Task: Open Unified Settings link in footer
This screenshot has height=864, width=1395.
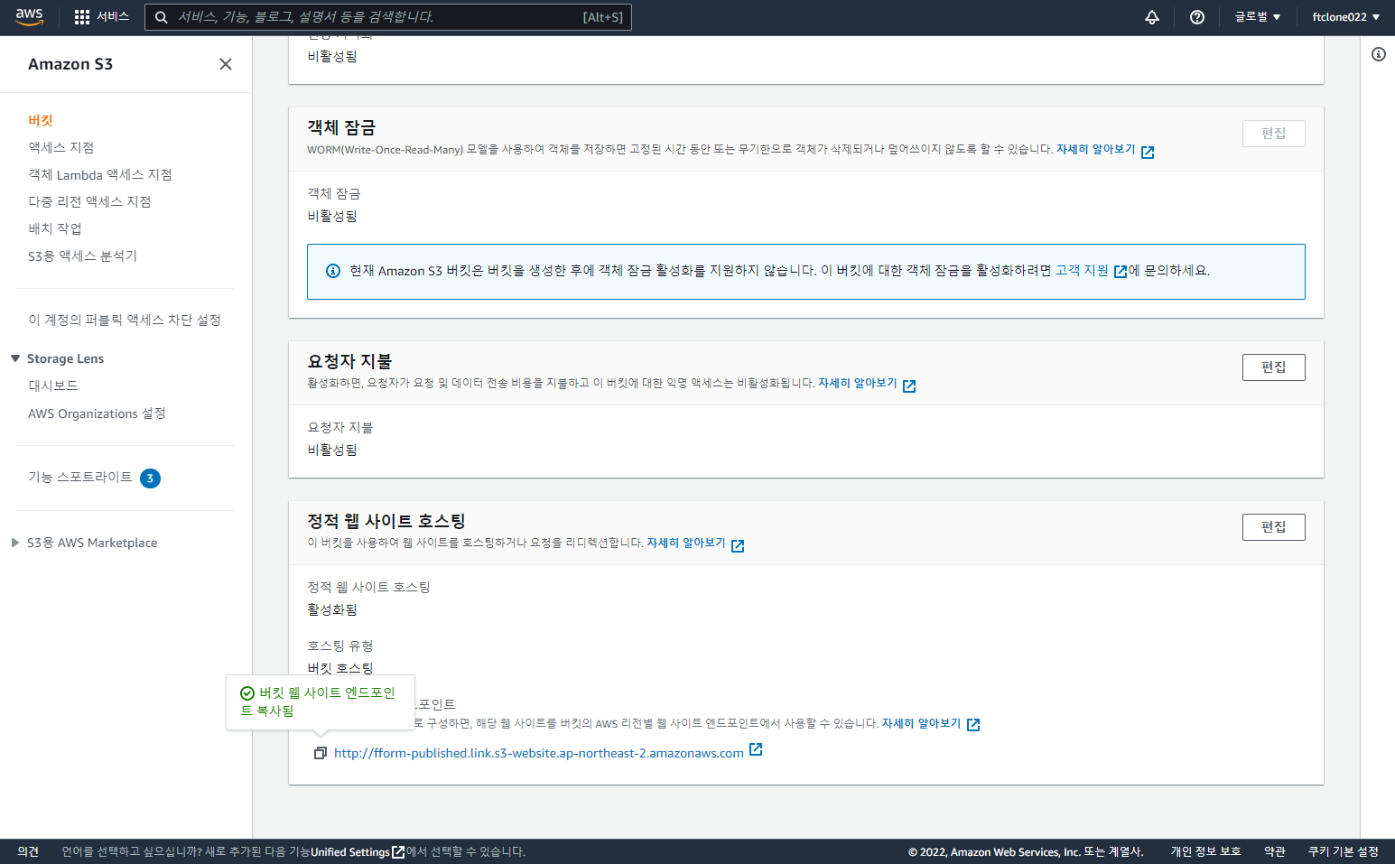Action: pos(350,852)
